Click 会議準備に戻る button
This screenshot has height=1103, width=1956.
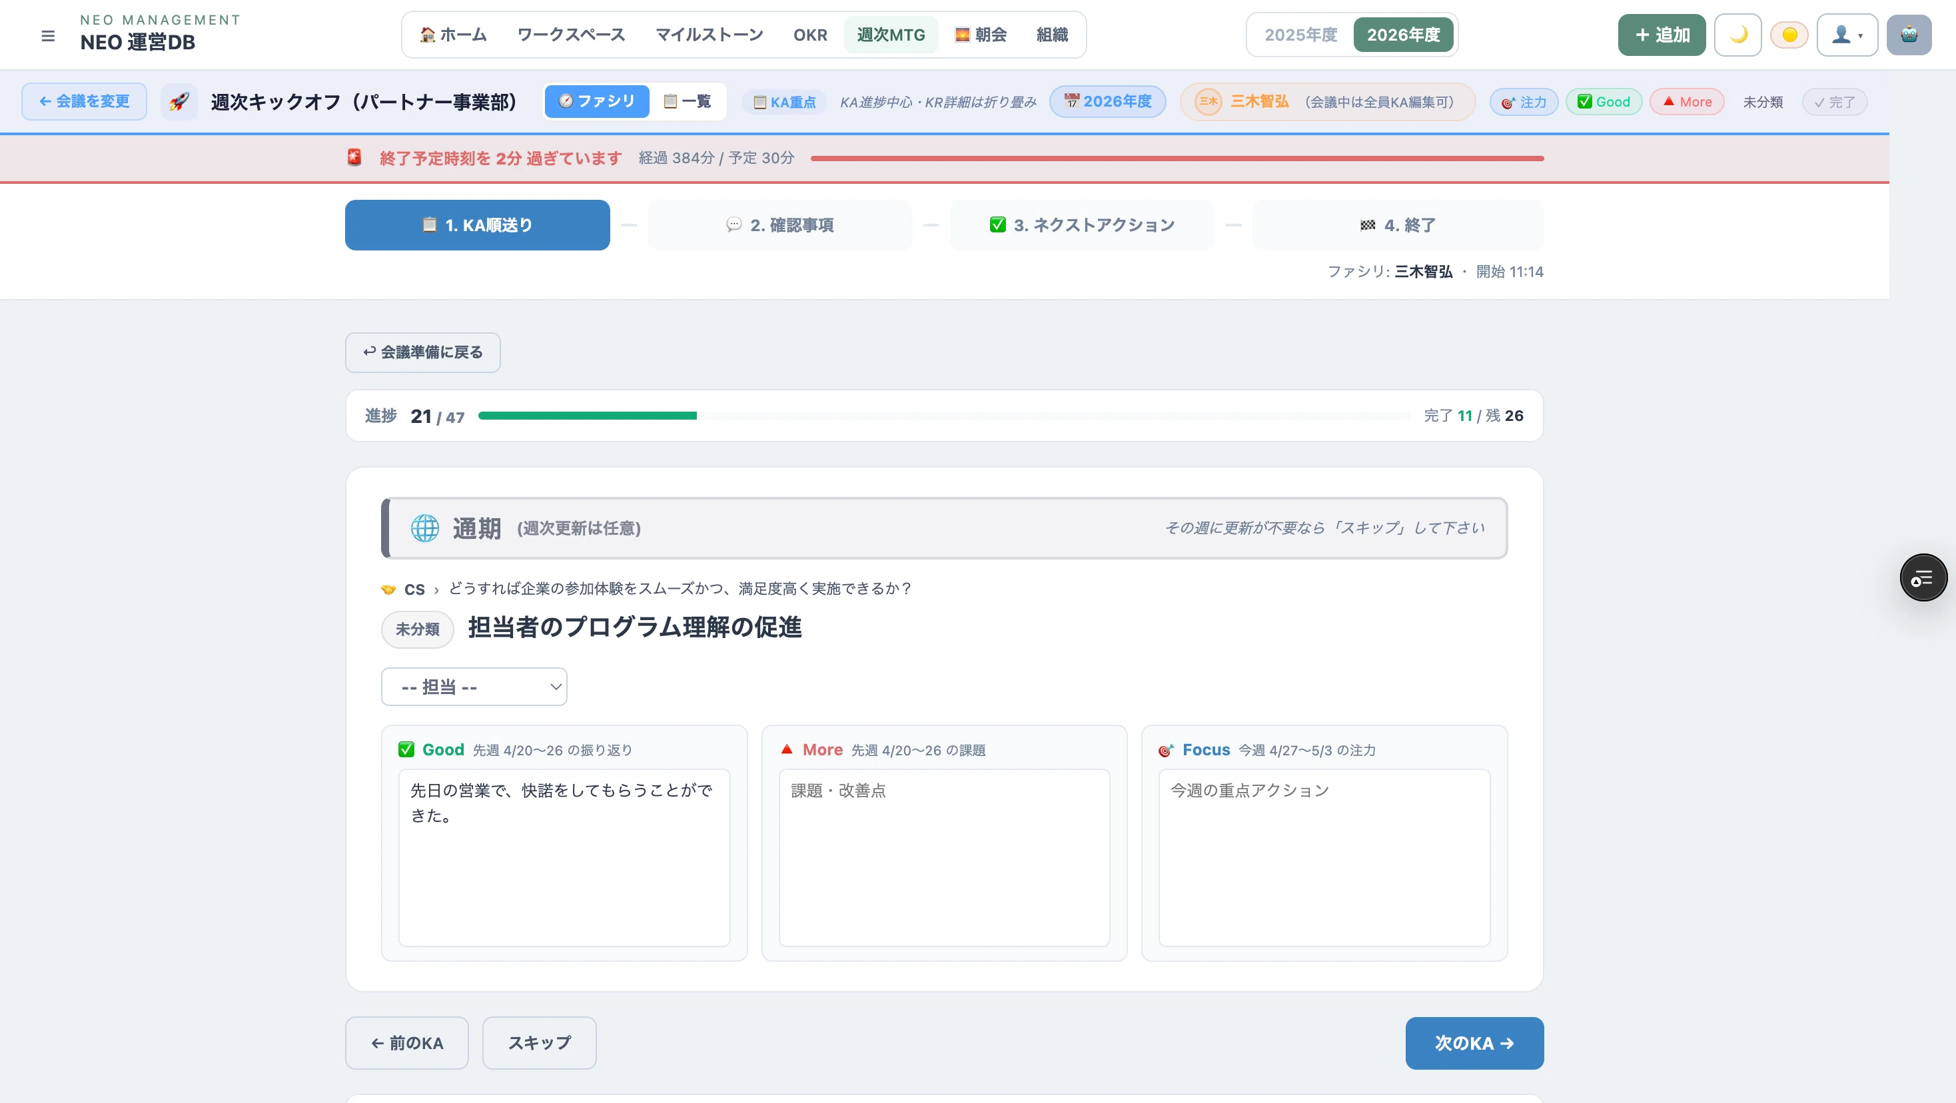pyautogui.click(x=423, y=352)
